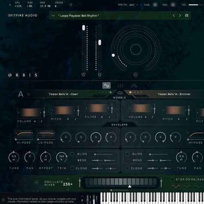This screenshot has height=204, width=204.
Task: Favorite sound A with the star icon
Action: pyautogui.click(x=29, y=94)
